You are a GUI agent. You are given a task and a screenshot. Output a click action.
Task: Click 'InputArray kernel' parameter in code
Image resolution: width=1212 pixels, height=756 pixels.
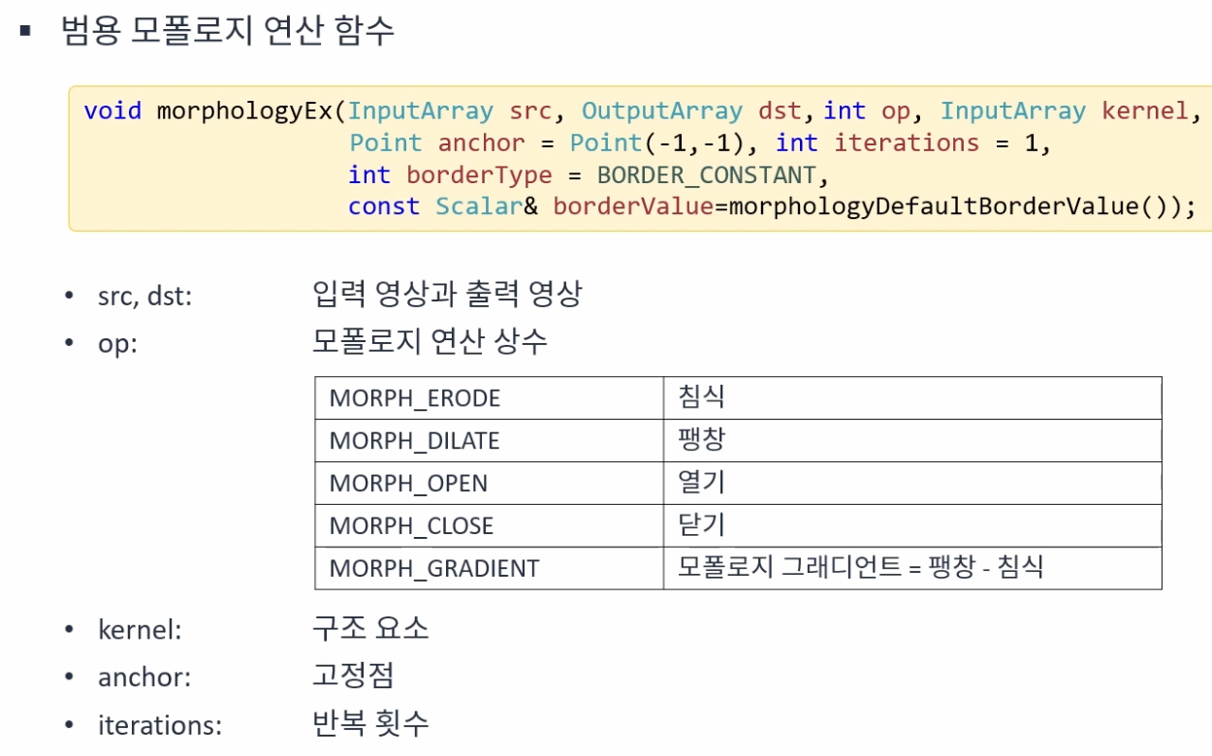[1065, 110]
